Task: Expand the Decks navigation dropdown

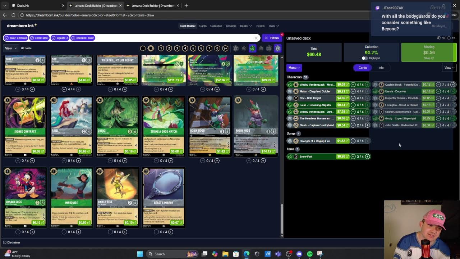Action: tap(245, 26)
